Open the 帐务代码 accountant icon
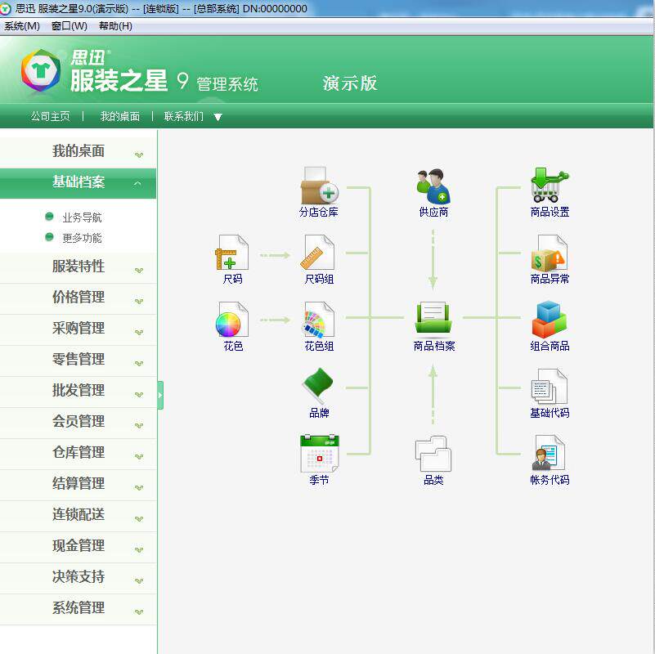The width and height of the screenshot is (655, 654). [549, 453]
